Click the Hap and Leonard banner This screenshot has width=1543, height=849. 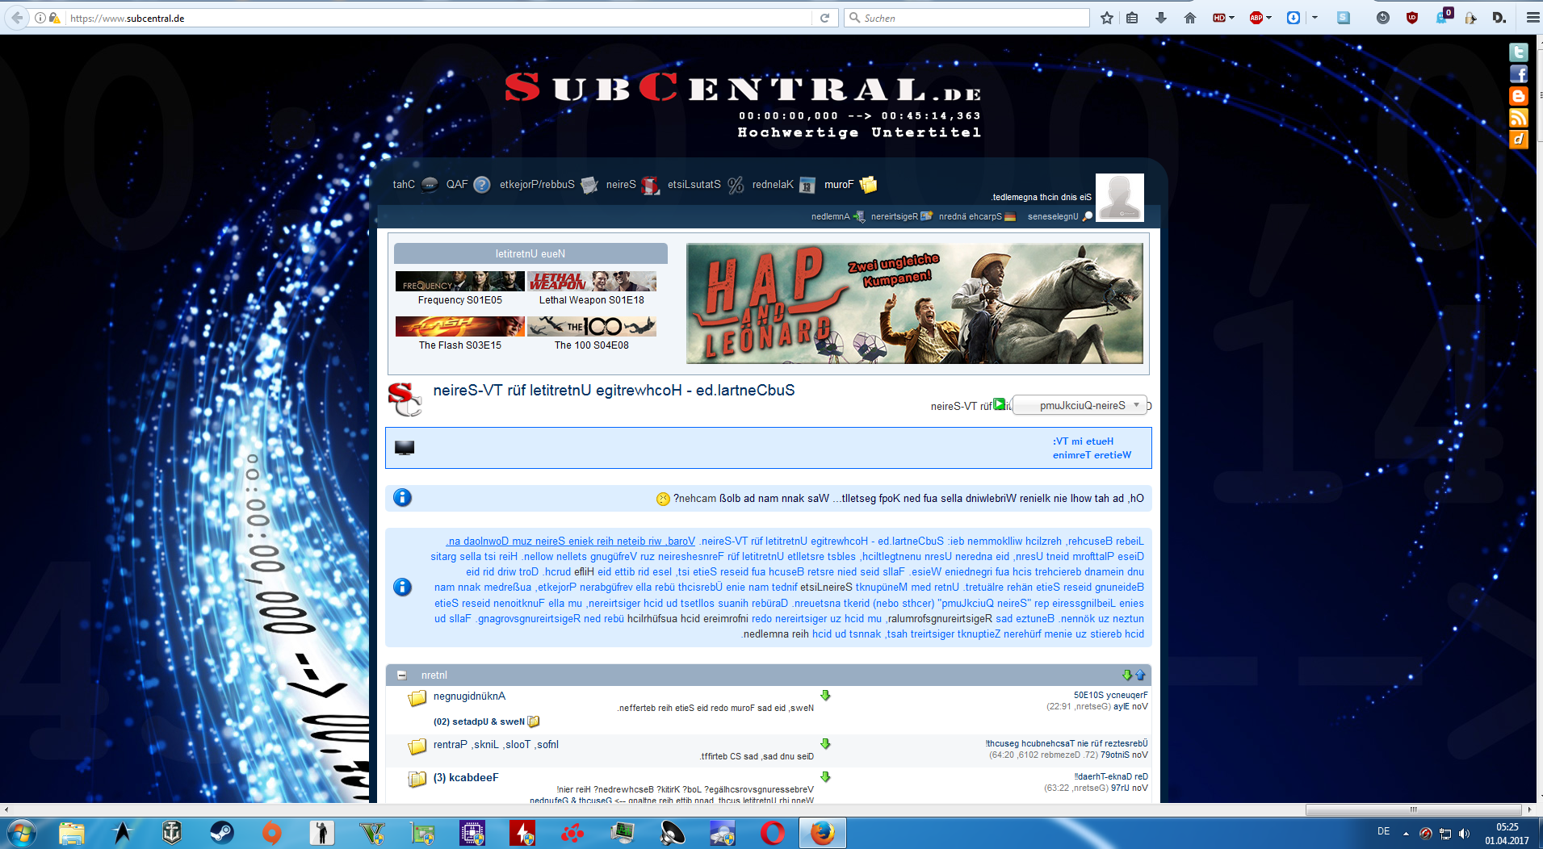[x=915, y=303]
